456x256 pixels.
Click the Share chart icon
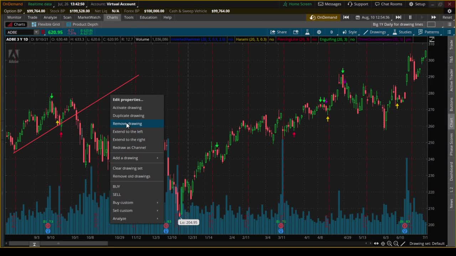(279, 32)
